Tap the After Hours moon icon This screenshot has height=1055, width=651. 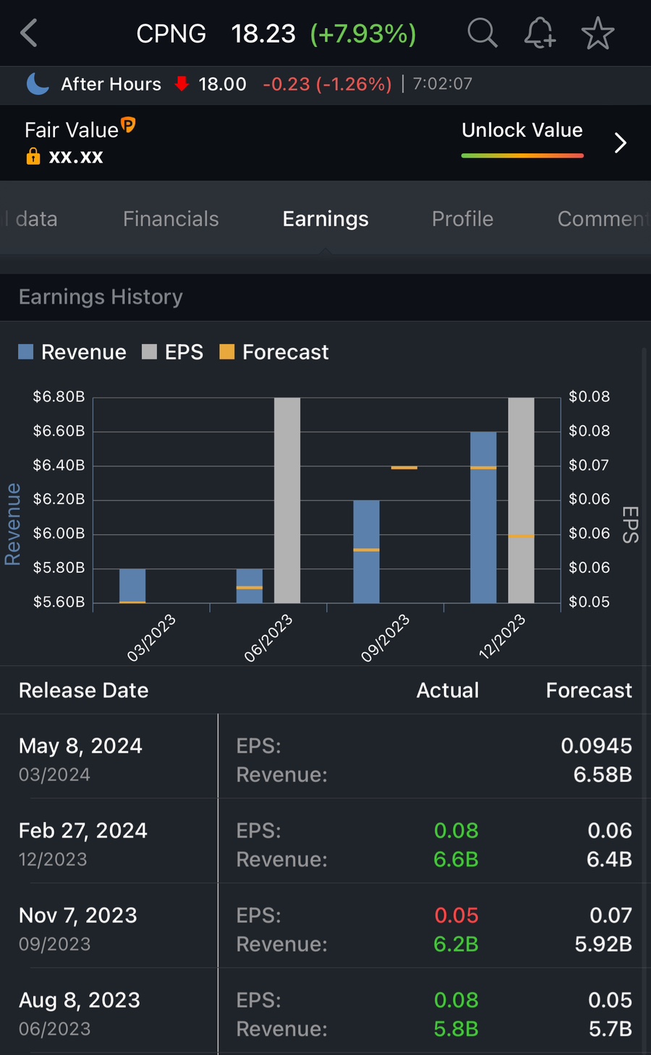[38, 84]
